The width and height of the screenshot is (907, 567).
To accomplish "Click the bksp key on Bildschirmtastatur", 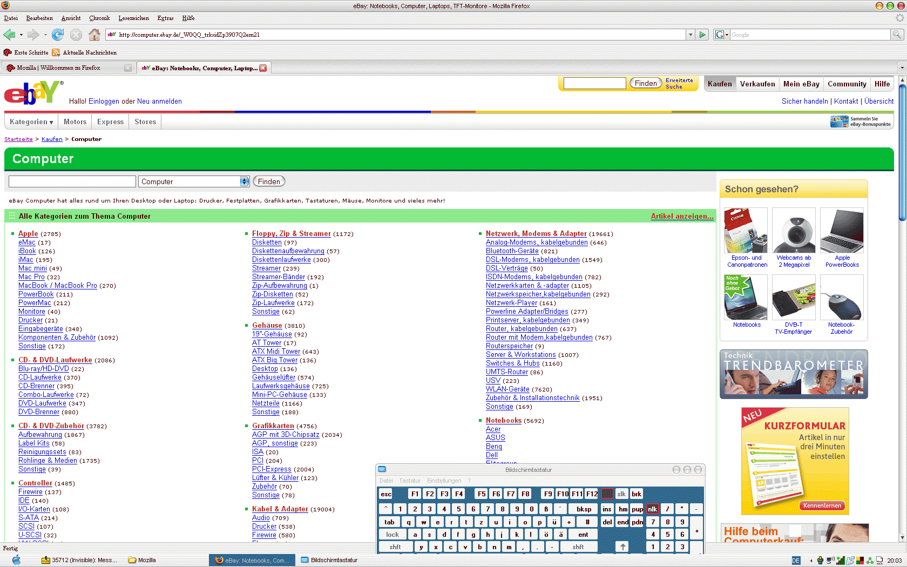I will 584,509.
